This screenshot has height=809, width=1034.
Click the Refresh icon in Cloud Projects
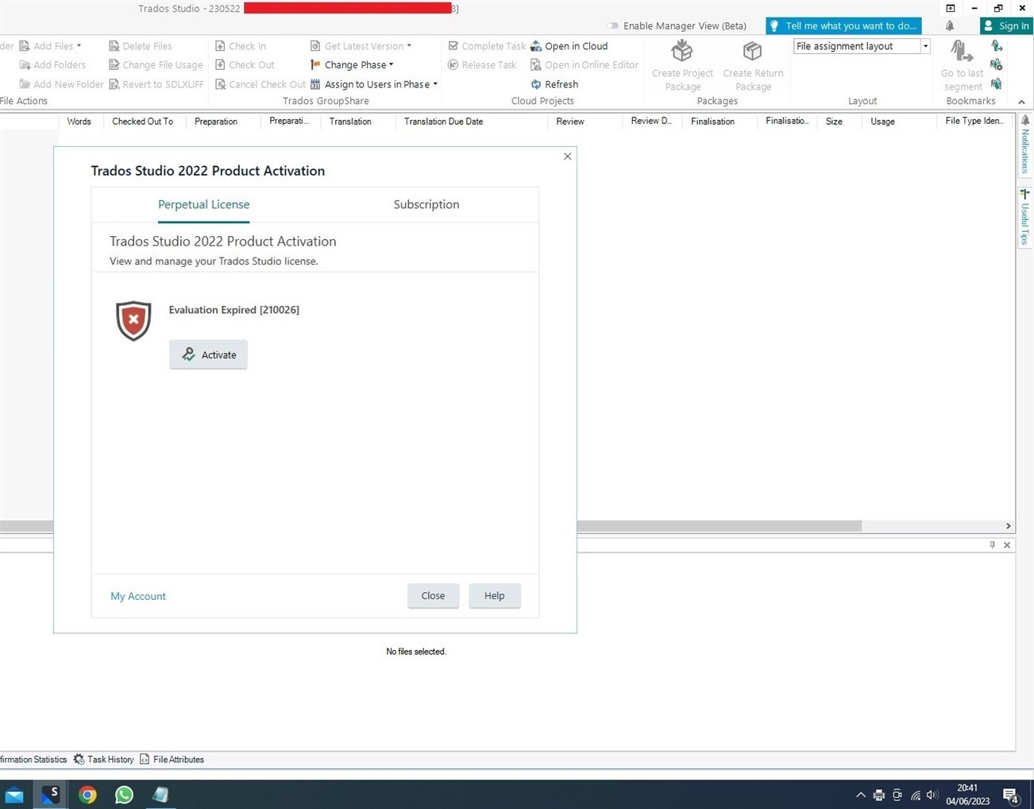[x=537, y=83]
